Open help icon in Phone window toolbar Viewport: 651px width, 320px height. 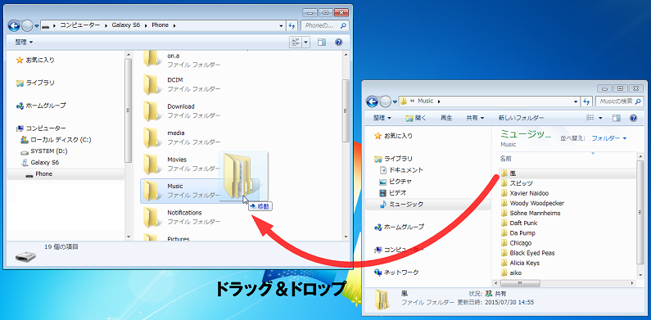[338, 43]
